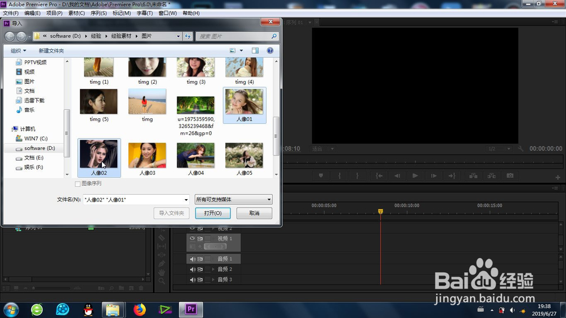Open help in the import dialog
The width and height of the screenshot is (566, 318).
pyautogui.click(x=270, y=50)
